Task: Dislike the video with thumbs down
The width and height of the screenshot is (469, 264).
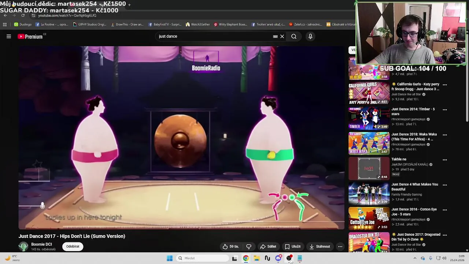Action: coord(249,246)
